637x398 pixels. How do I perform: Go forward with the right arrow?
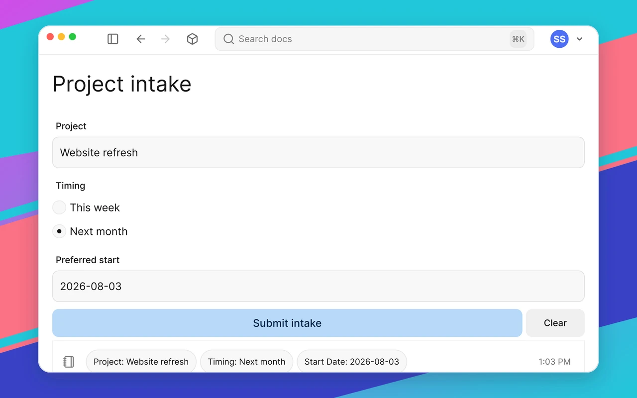[x=166, y=39]
